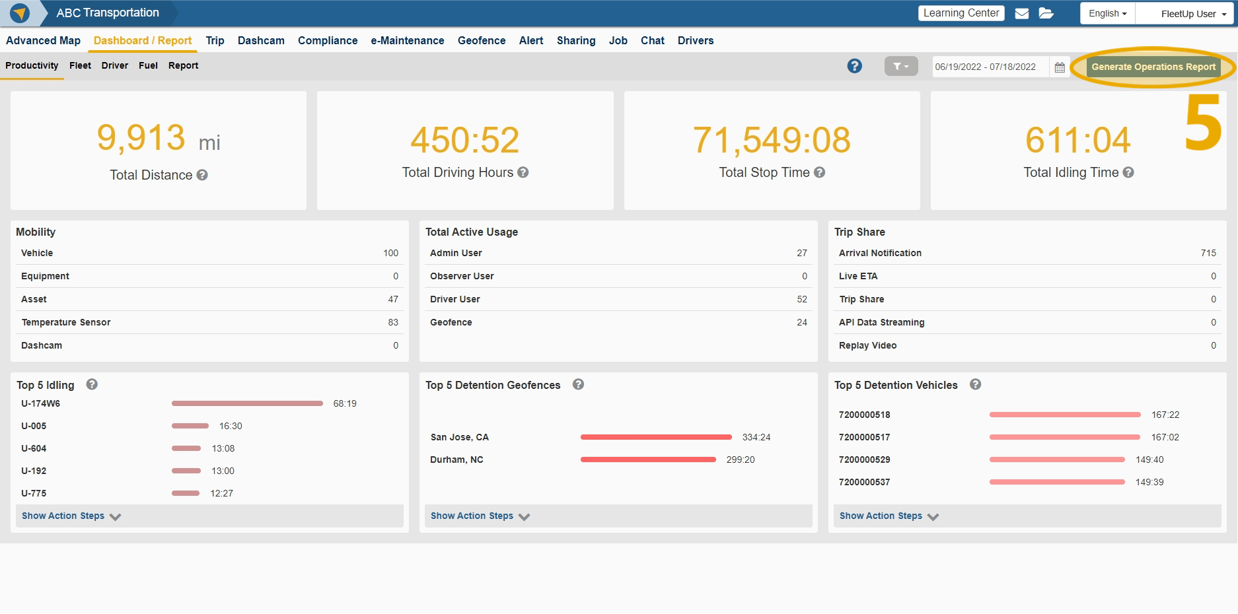This screenshot has height=614, width=1238.
Task: Click the Arrival Notification row
Action: click(x=1027, y=253)
